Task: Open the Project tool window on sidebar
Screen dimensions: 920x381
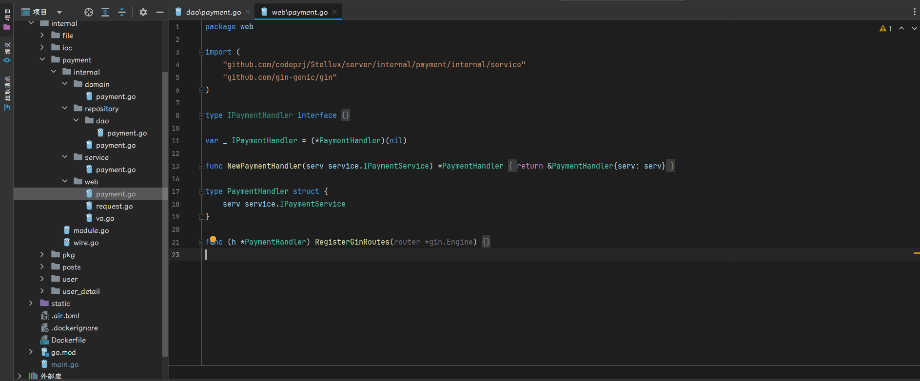Action: [x=7, y=19]
